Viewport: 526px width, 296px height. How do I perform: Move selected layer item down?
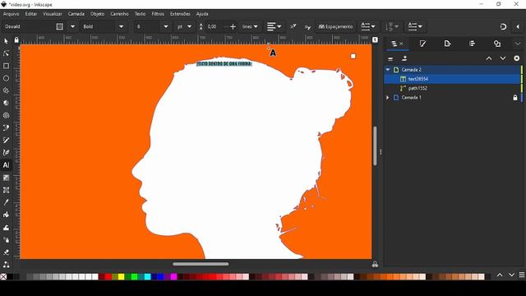click(502, 58)
